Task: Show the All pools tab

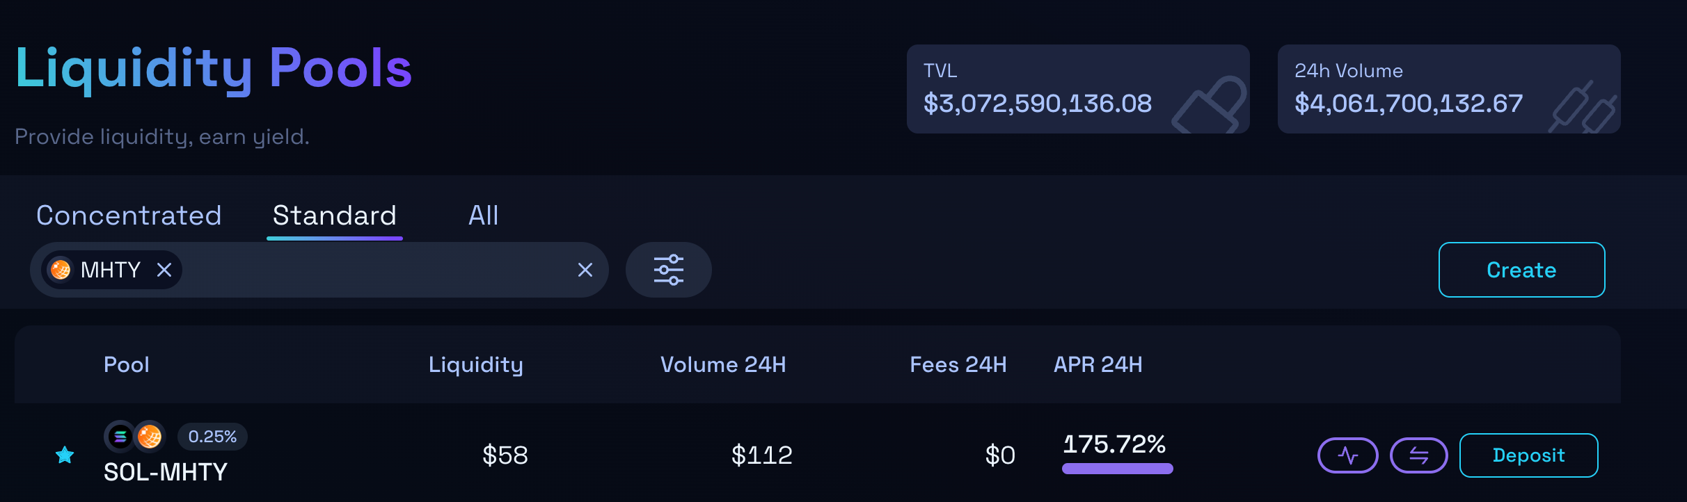Action: point(483,216)
